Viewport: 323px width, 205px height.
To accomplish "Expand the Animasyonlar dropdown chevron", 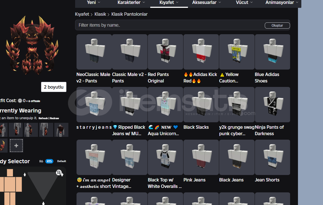I will (297, 3).
